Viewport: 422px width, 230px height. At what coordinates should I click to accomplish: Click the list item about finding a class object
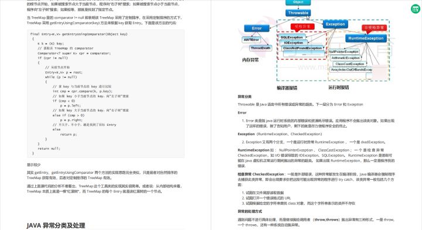[300, 204]
